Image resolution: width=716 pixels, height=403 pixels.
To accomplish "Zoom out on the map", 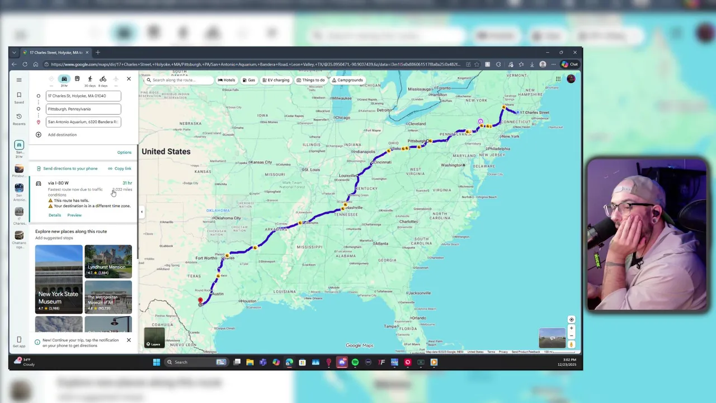I will pyautogui.click(x=571, y=336).
